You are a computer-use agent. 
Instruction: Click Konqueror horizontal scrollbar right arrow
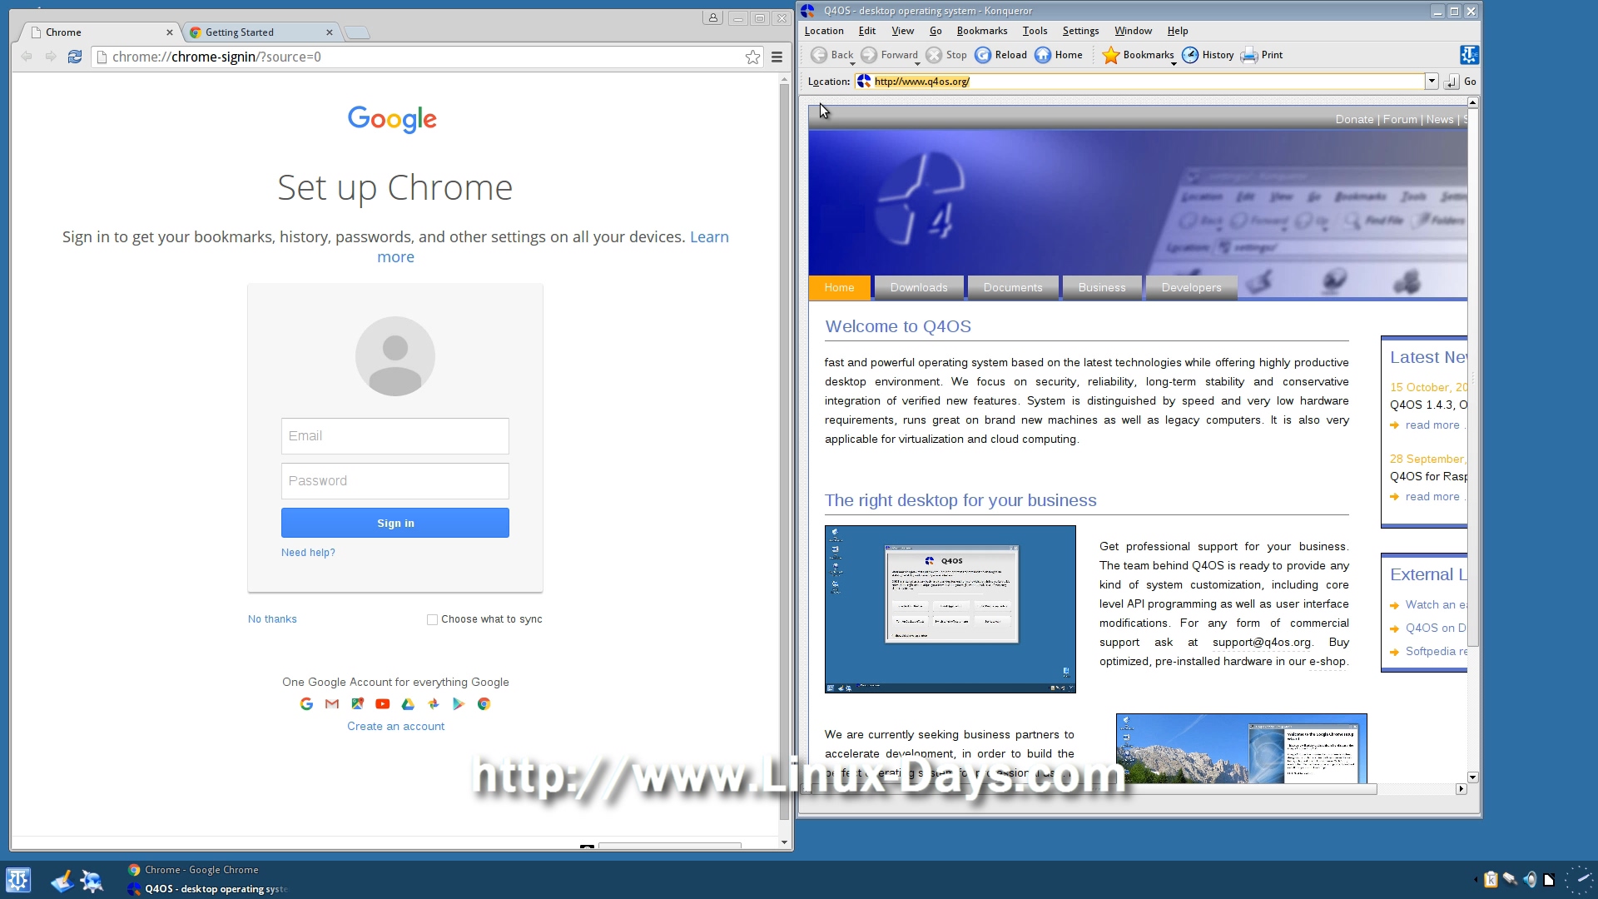(x=1461, y=788)
